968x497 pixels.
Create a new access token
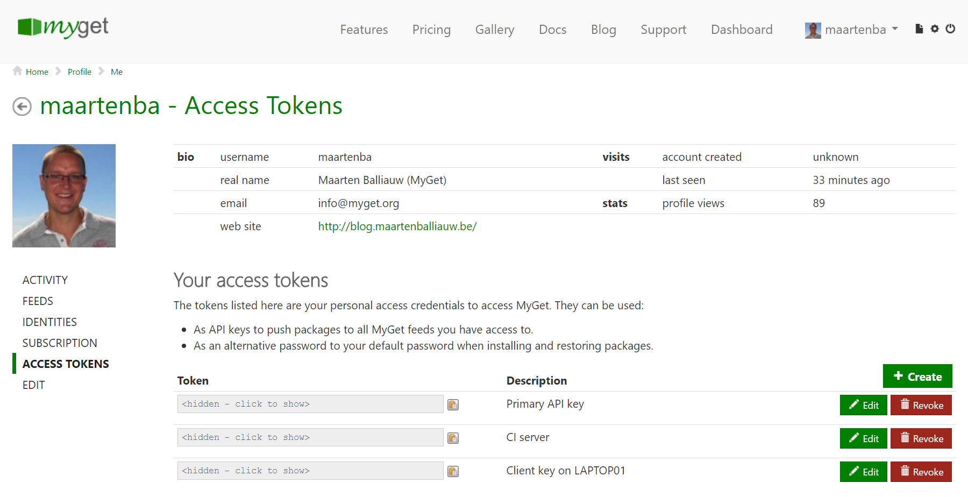[917, 376]
